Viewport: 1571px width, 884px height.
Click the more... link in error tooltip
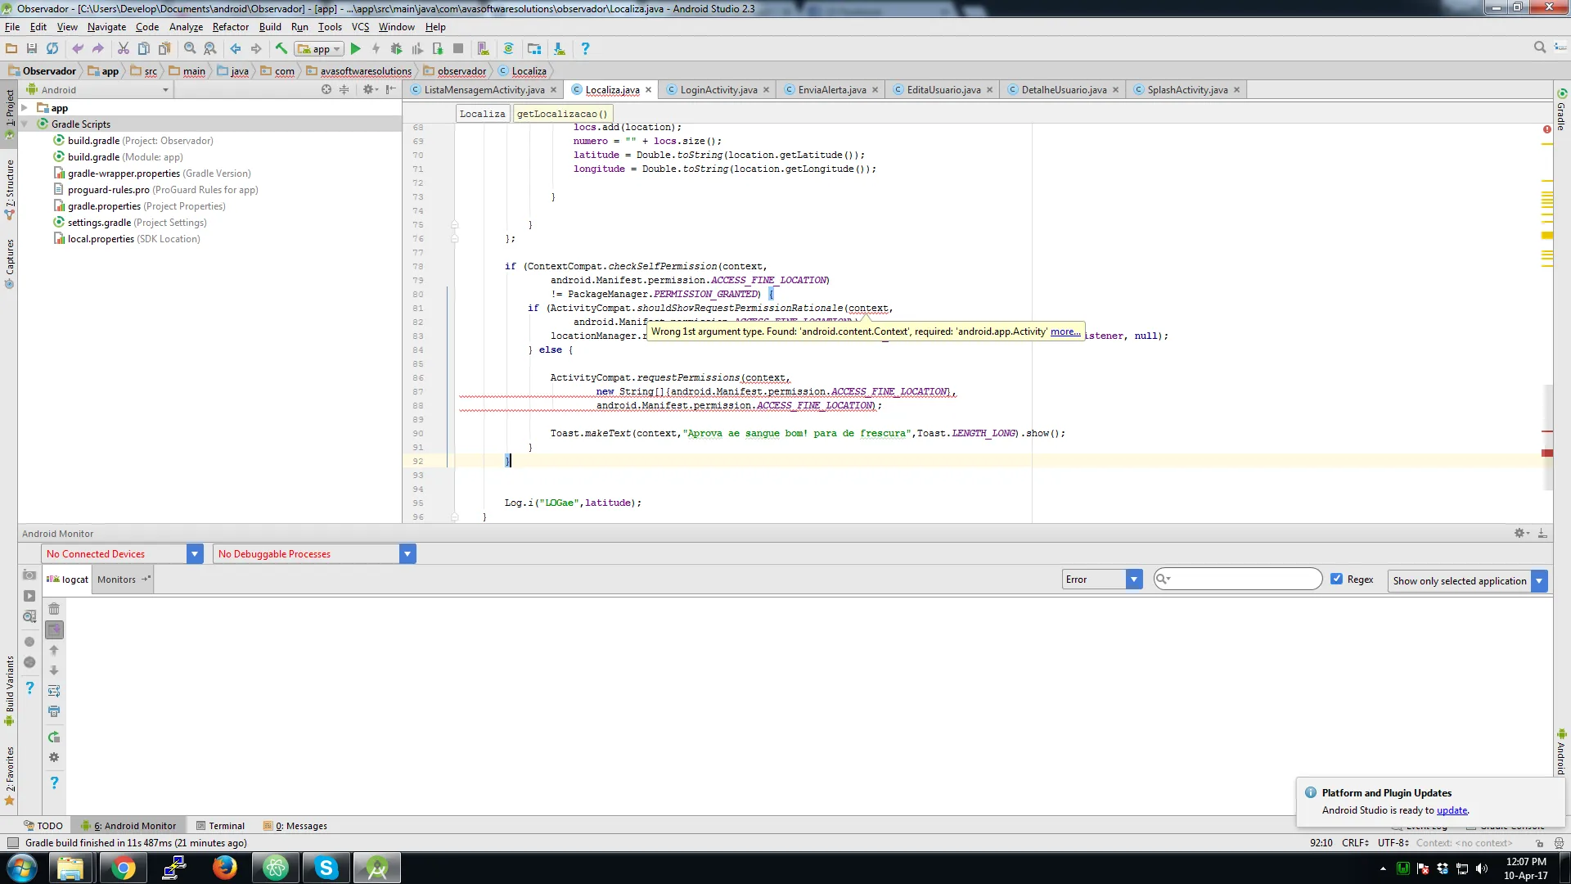(x=1065, y=331)
